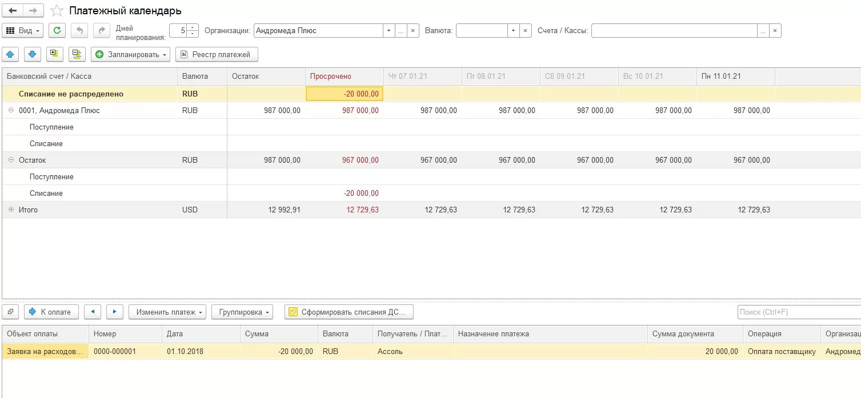Expand the Итого row

tap(11, 210)
